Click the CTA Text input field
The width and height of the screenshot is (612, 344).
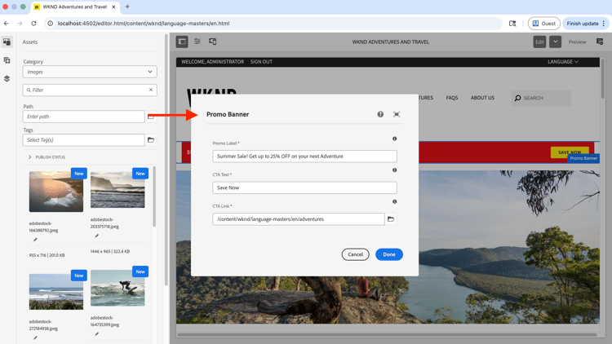pyautogui.click(x=304, y=187)
